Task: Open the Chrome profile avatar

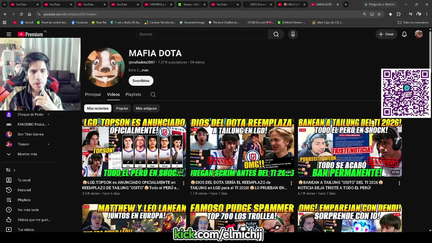Action: tap(419, 14)
